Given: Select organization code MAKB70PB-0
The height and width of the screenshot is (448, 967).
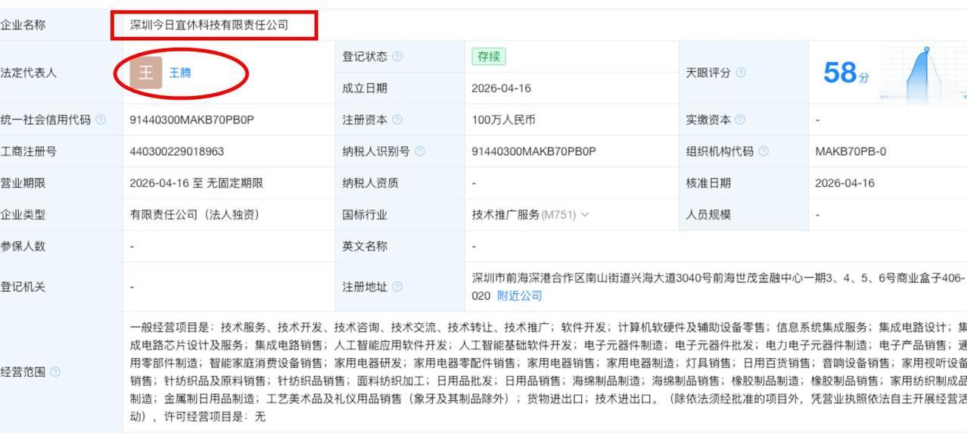Looking at the screenshot, I should pyautogui.click(x=850, y=151).
